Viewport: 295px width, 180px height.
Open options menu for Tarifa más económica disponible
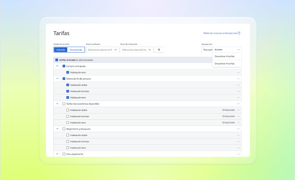click(x=238, y=104)
